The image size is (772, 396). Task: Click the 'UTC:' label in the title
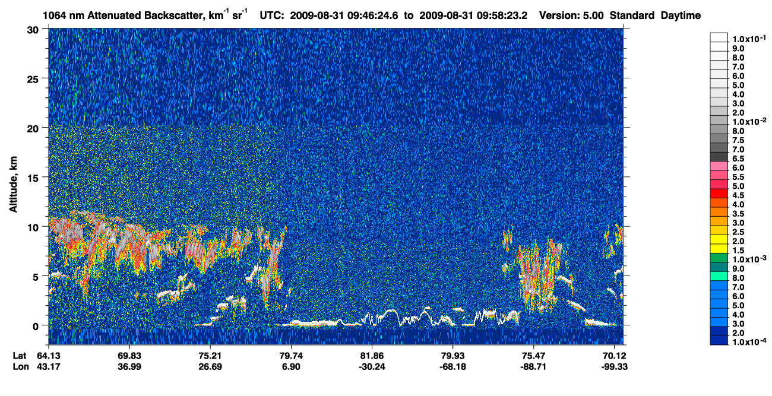coord(273,15)
